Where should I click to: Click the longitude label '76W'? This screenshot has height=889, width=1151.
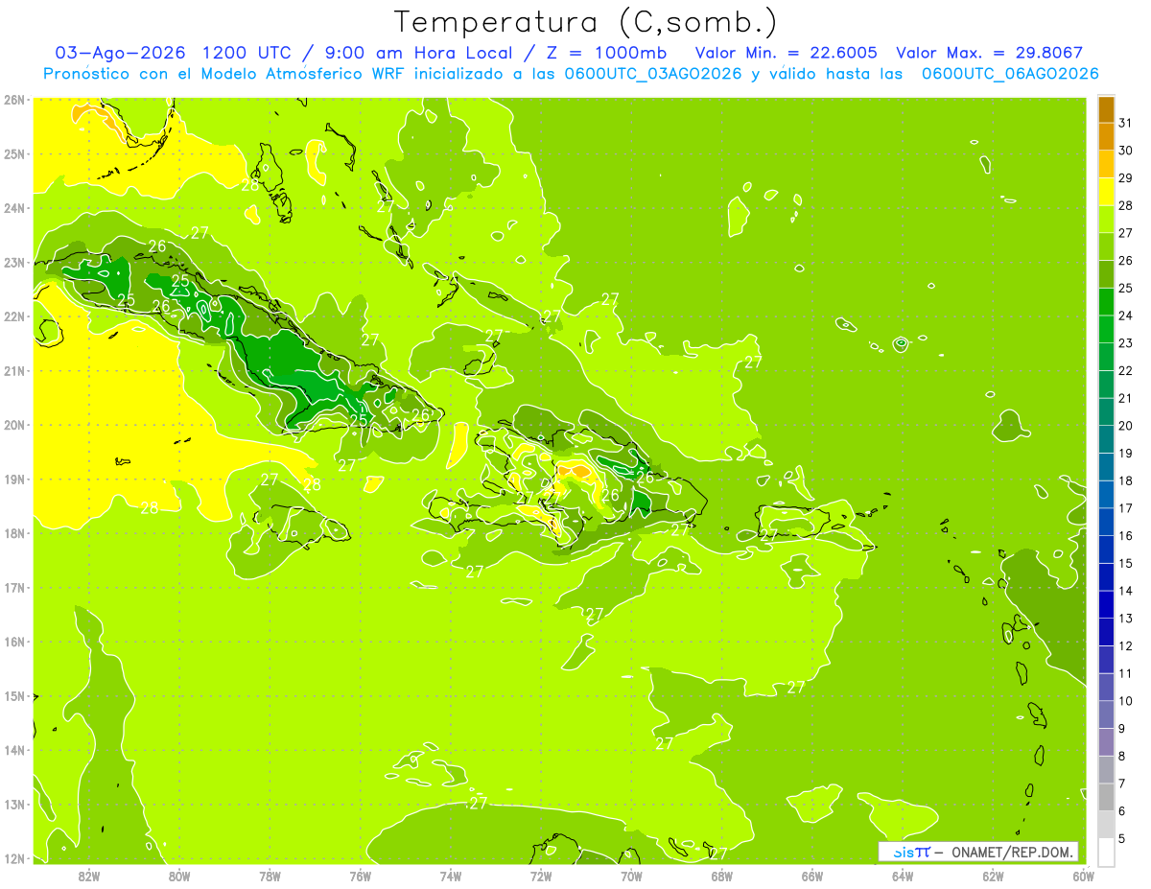coord(361,876)
